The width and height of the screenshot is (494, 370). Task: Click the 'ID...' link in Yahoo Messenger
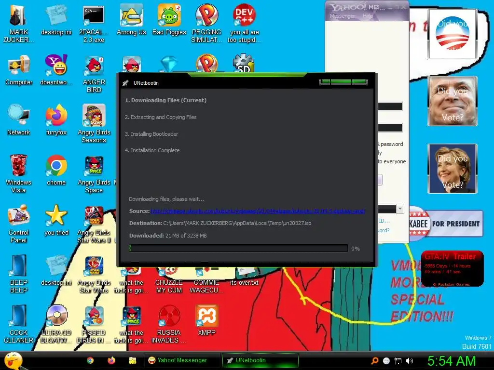pos(384,221)
